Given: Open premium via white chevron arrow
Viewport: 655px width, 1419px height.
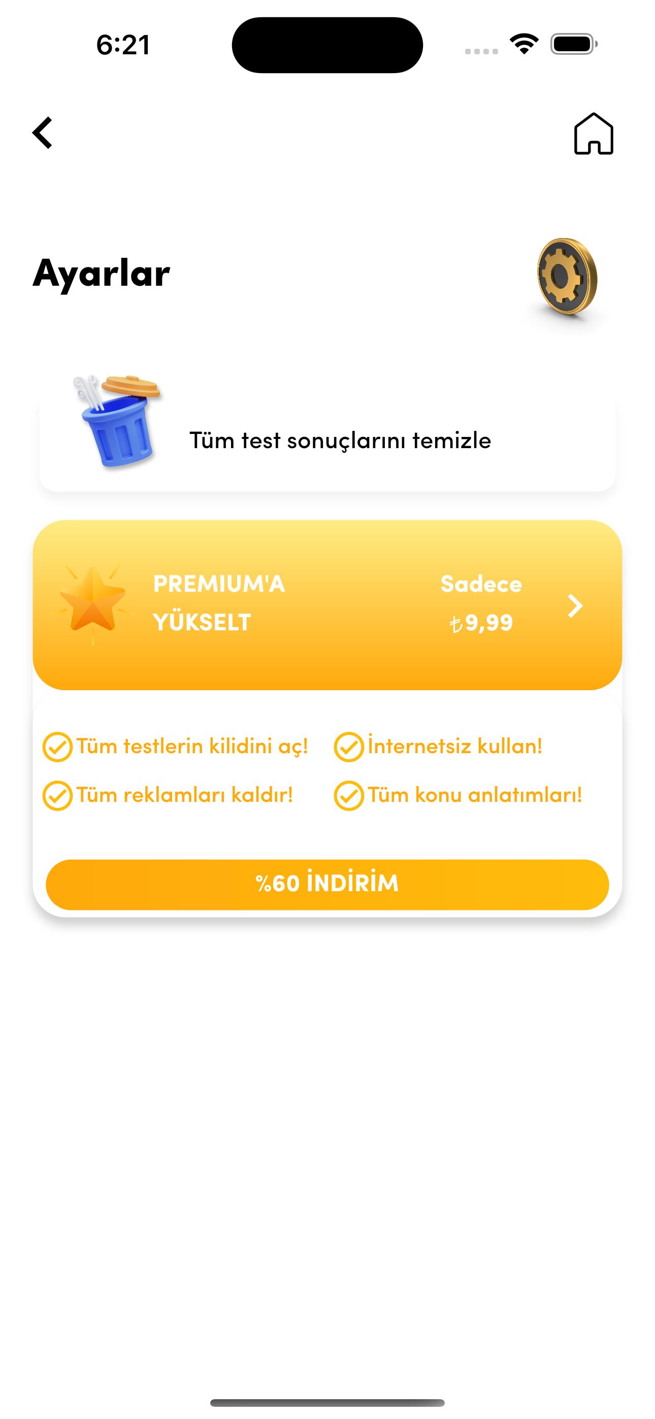Looking at the screenshot, I should (x=575, y=605).
